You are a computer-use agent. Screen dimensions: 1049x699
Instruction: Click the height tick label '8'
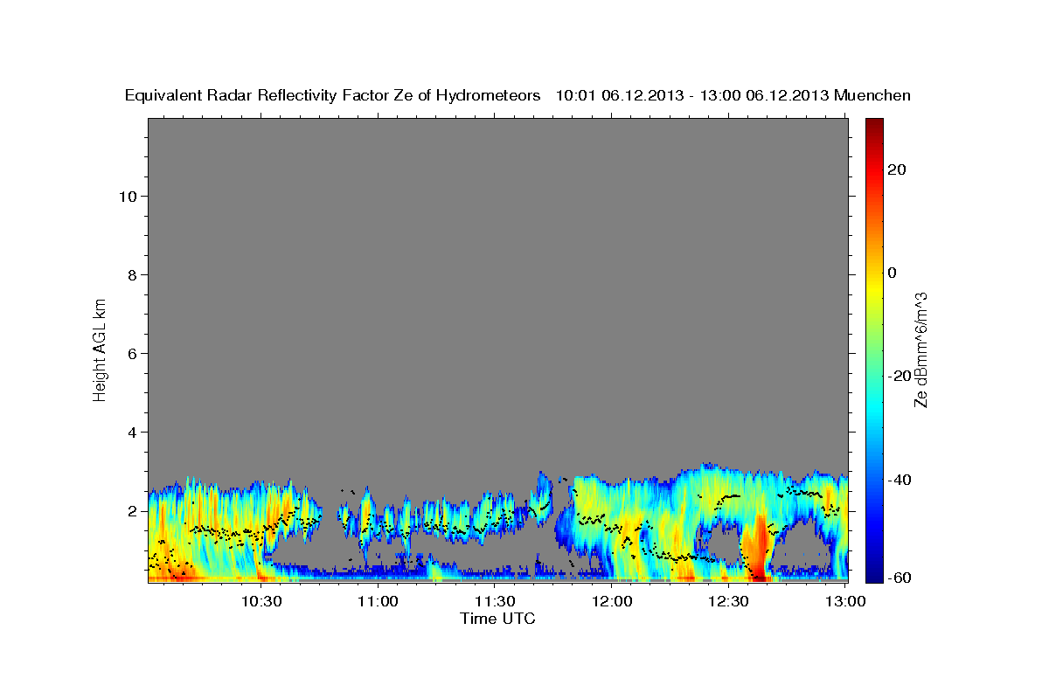[x=134, y=274]
